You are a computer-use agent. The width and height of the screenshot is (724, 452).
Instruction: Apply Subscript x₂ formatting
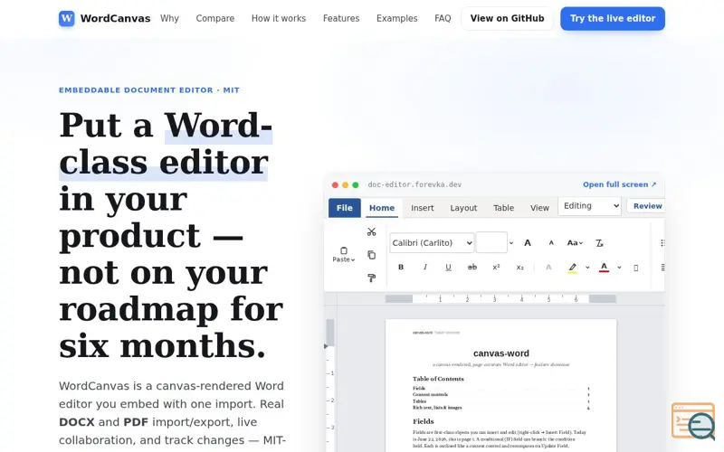[x=519, y=267]
